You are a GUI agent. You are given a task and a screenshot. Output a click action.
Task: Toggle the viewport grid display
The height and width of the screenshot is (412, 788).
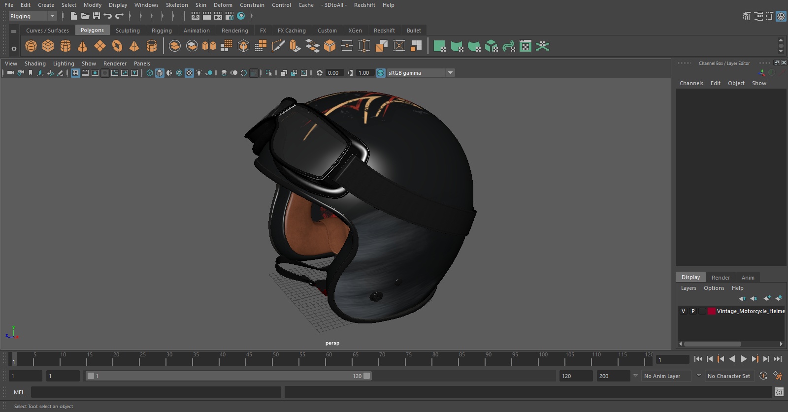click(75, 73)
